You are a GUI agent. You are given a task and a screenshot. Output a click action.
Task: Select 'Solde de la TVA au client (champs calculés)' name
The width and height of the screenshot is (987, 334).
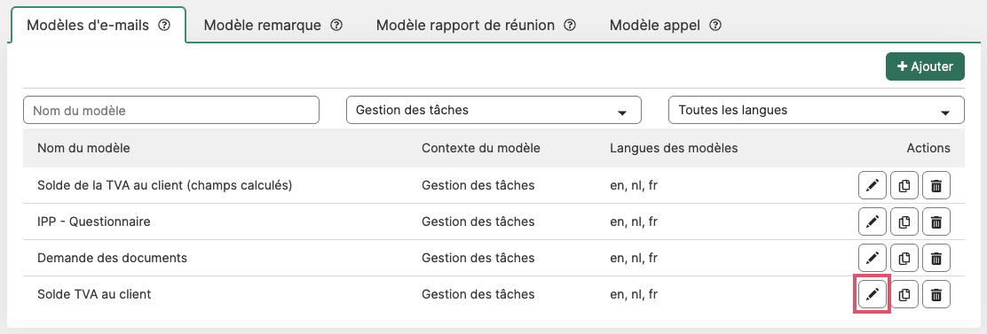pyautogui.click(x=165, y=185)
